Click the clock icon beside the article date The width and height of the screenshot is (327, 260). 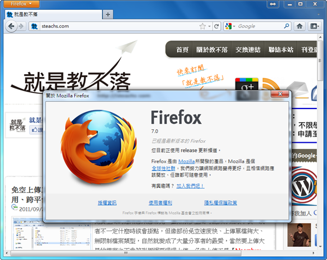pos(14,208)
